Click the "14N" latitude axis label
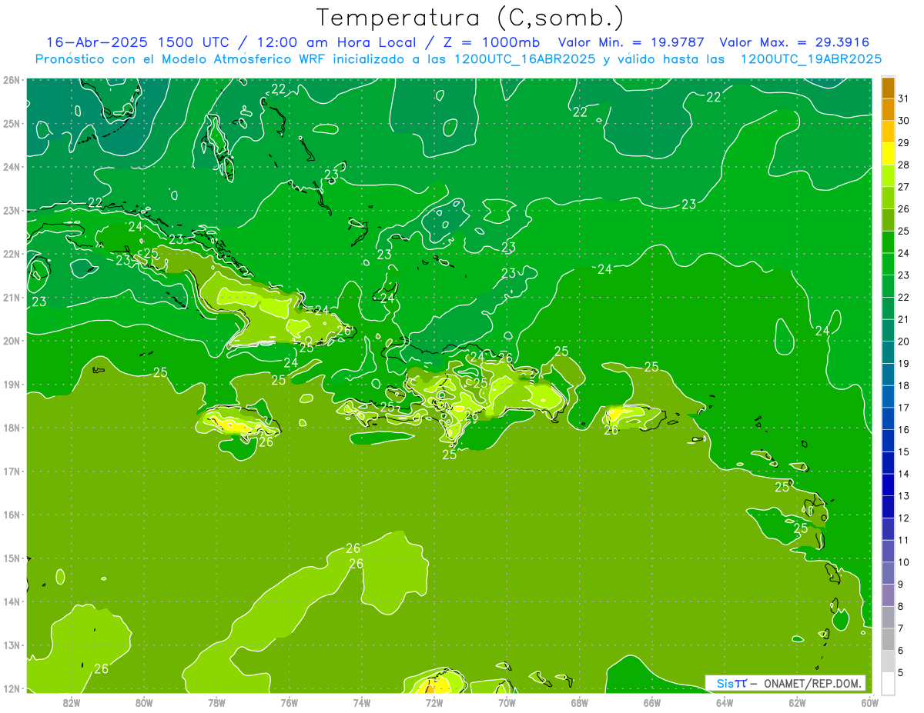924x713 pixels. click(x=11, y=601)
